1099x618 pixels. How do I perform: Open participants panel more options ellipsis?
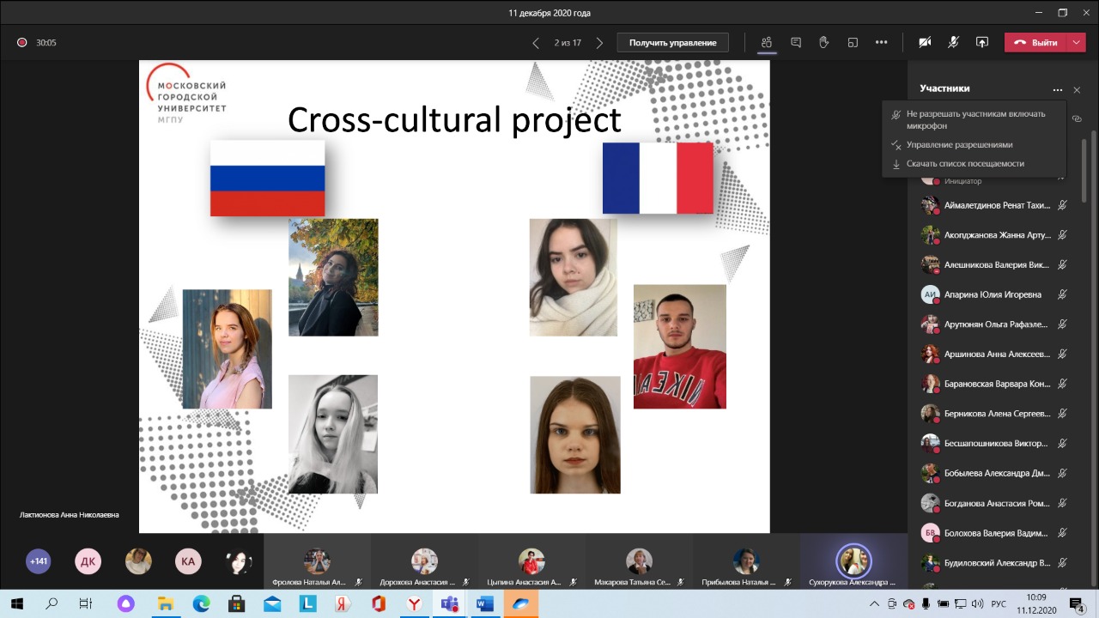[1058, 89]
